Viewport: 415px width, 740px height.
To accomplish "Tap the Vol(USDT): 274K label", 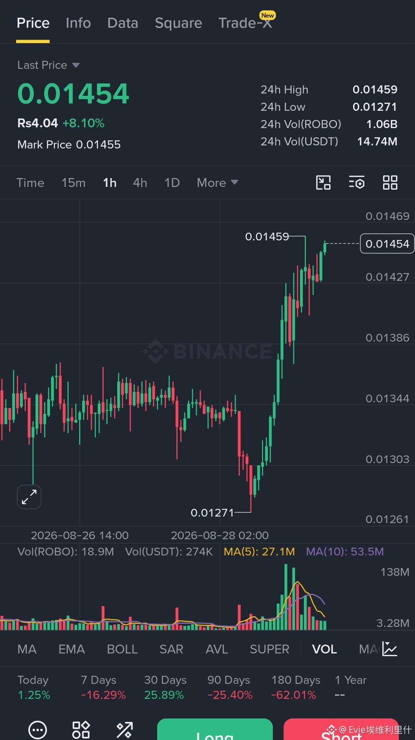I will click(169, 552).
